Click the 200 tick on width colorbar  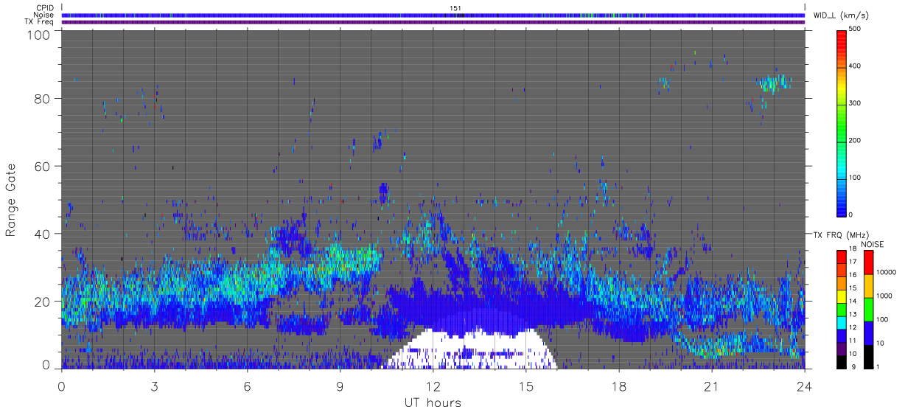pos(856,140)
